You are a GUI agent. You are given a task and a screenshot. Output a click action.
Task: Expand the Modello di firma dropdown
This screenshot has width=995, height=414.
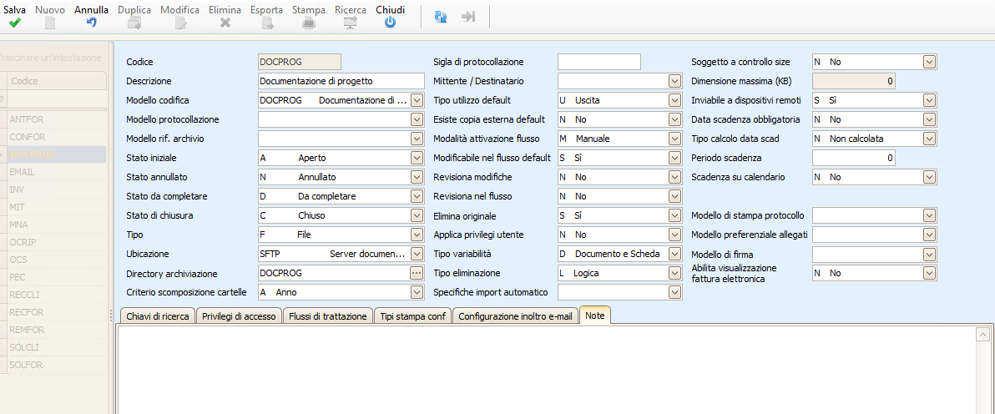(x=929, y=254)
